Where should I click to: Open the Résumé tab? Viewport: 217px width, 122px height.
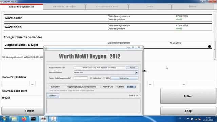point(192,7)
